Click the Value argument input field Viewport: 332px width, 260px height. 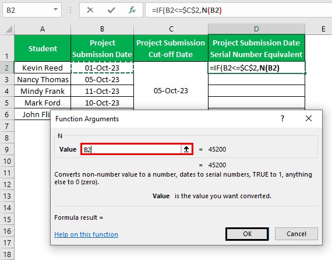[x=131, y=149]
